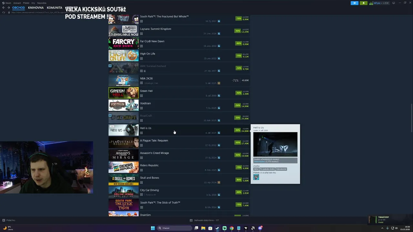Click the Steam announcements megaphone icon

tap(354, 3)
